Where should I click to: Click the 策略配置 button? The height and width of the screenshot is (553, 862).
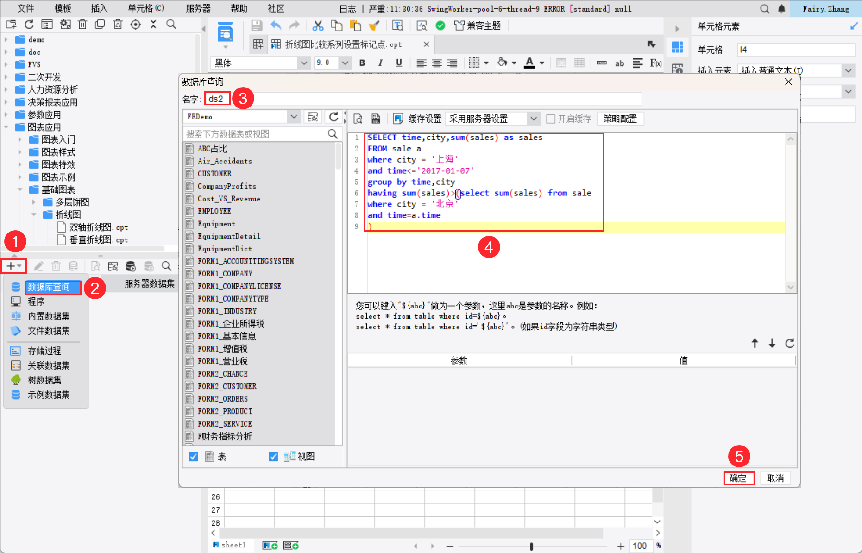coord(620,119)
